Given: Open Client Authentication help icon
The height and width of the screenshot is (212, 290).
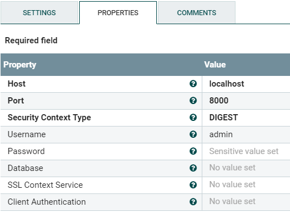Looking at the screenshot, I should coord(193,202).
